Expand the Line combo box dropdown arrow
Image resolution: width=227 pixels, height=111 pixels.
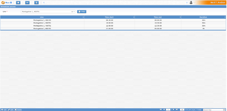74,12
